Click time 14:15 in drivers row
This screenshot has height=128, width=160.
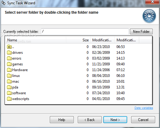(x=121, y=53)
